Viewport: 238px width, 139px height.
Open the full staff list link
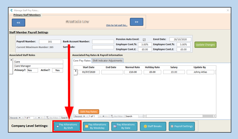(117, 25)
